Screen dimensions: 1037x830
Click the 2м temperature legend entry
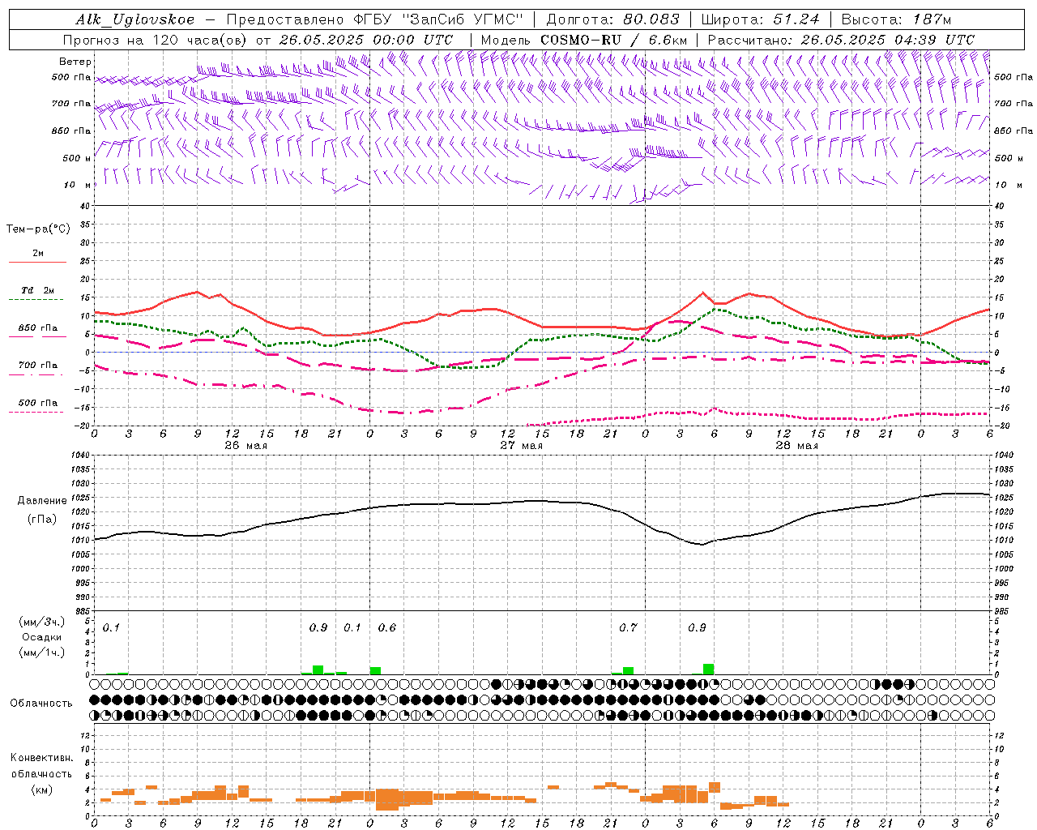38,253
